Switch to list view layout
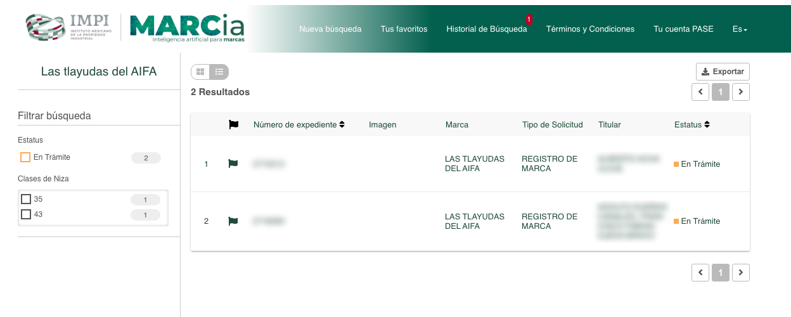The height and width of the screenshot is (317, 791). tap(219, 72)
